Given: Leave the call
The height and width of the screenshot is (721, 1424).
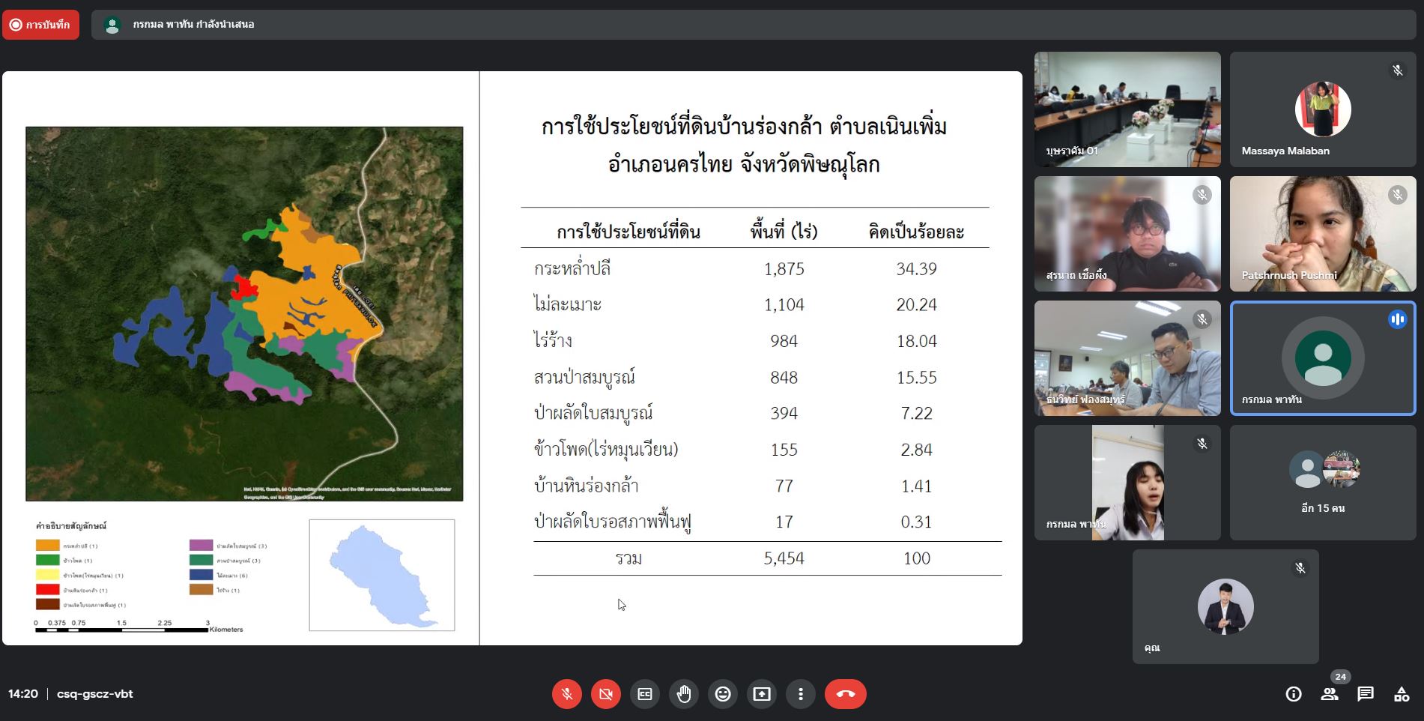Looking at the screenshot, I should tap(846, 694).
